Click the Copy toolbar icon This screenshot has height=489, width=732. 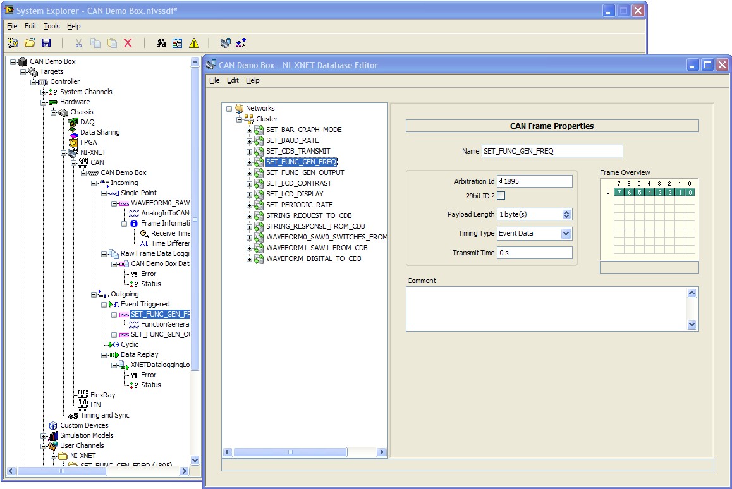click(95, 43)
